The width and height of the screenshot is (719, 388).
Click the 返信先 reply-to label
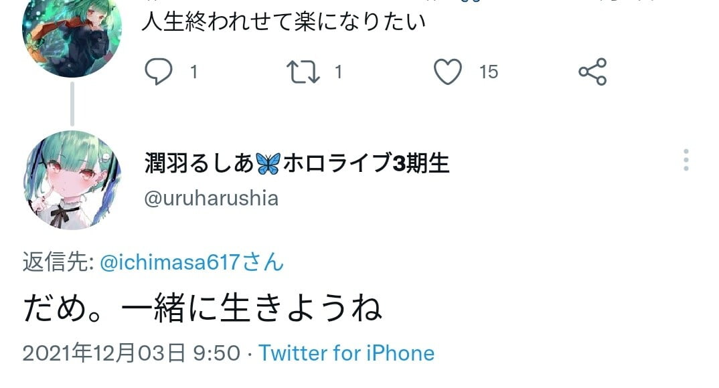point(58,263)
